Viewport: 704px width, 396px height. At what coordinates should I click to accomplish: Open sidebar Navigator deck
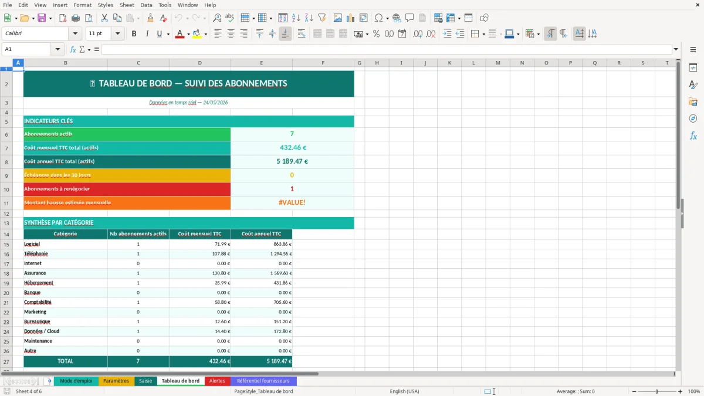[x=693, y=119]
